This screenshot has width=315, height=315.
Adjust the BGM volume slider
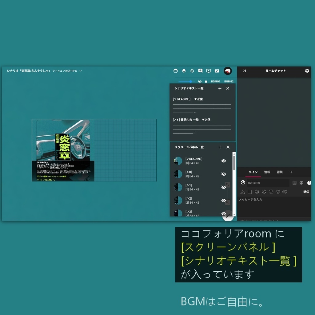point(191,82)
